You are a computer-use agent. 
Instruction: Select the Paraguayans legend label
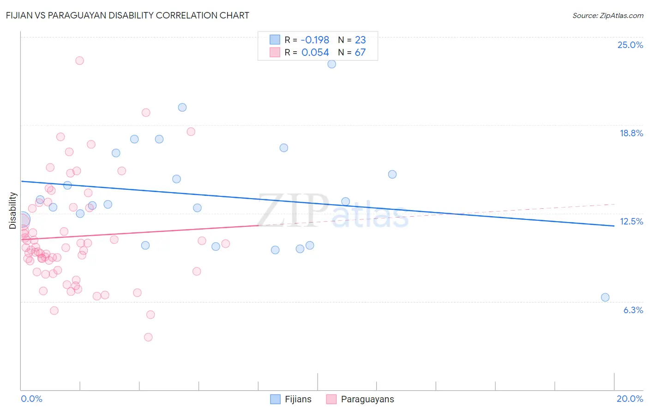point(367,399)
